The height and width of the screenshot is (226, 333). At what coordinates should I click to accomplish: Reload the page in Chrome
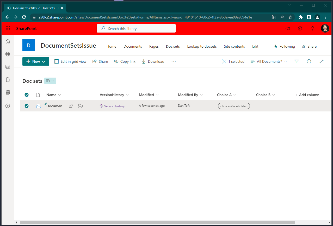click(x=24, y=17)
